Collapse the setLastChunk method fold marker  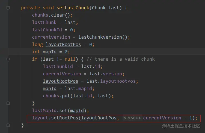(x=8, y=8)
